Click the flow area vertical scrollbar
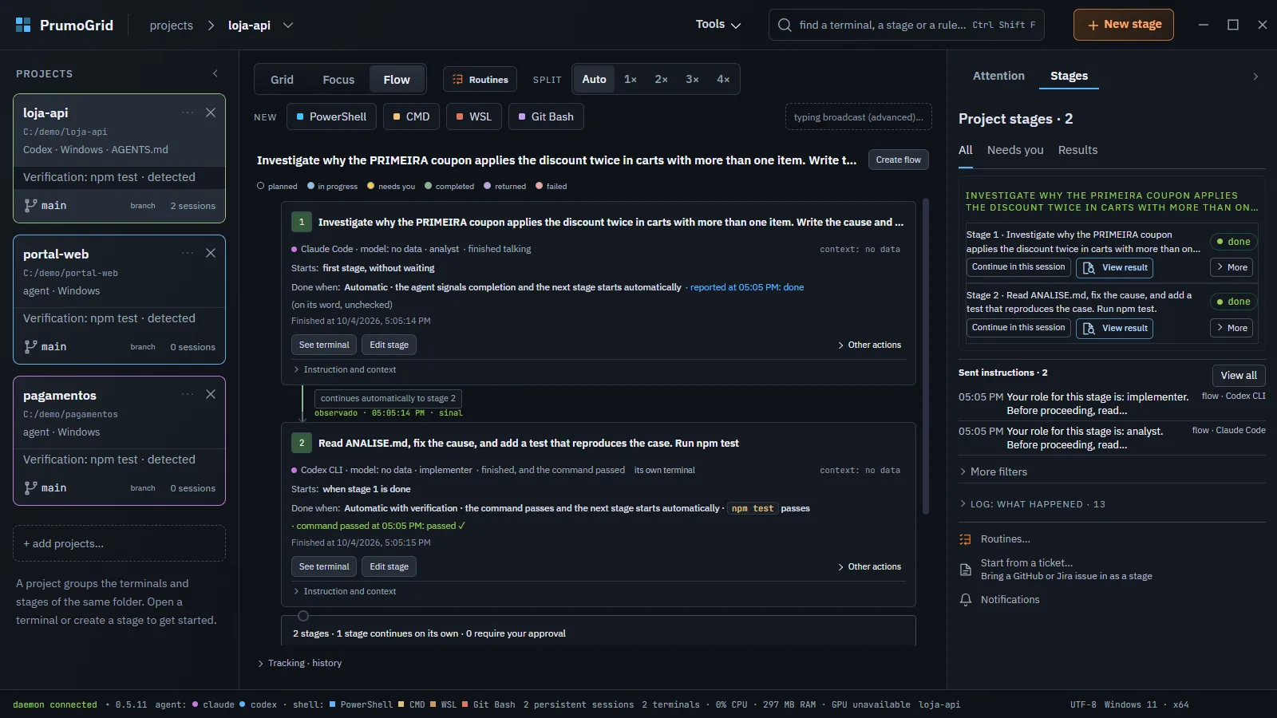The height and width of the screenshot is (718, 1277). [x=926, y=357]
